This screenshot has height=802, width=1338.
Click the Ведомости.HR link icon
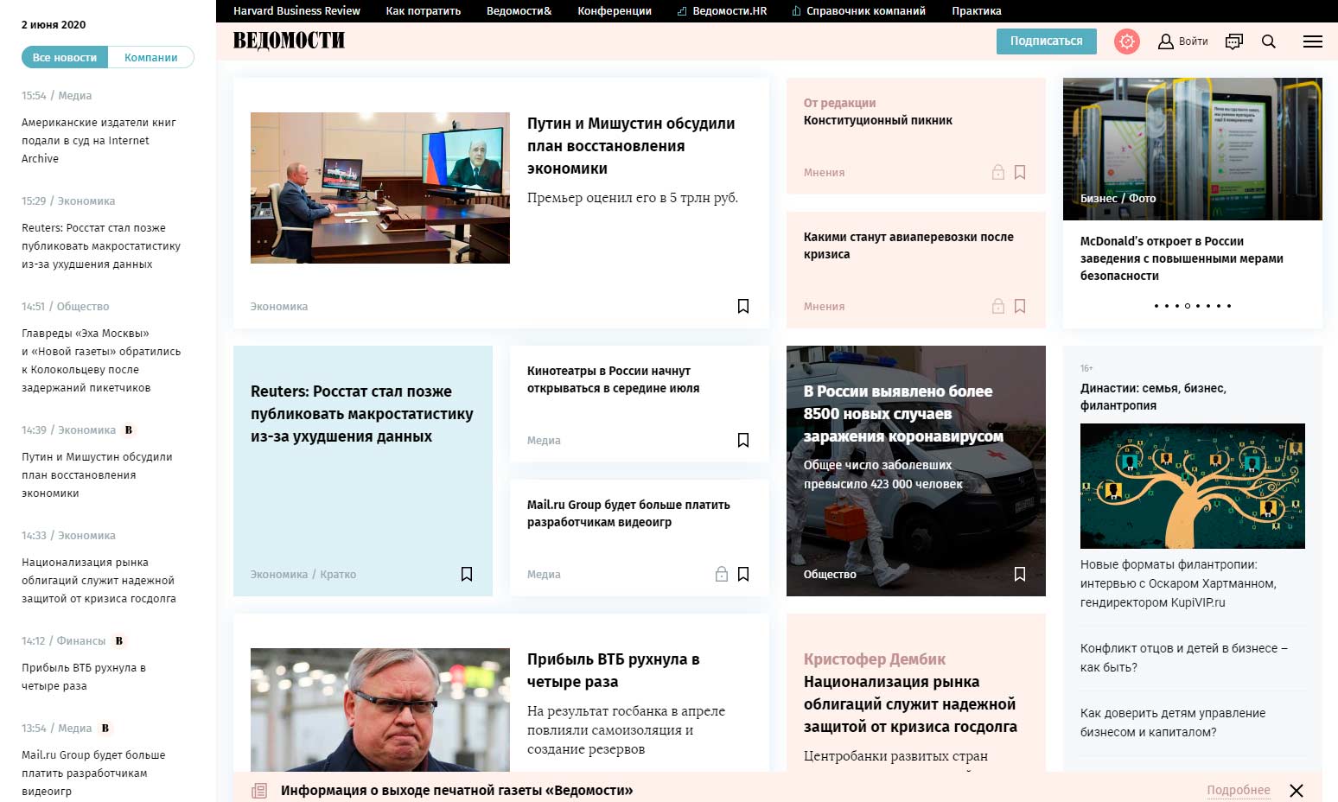pyautogui.click(x=683, y=11)
